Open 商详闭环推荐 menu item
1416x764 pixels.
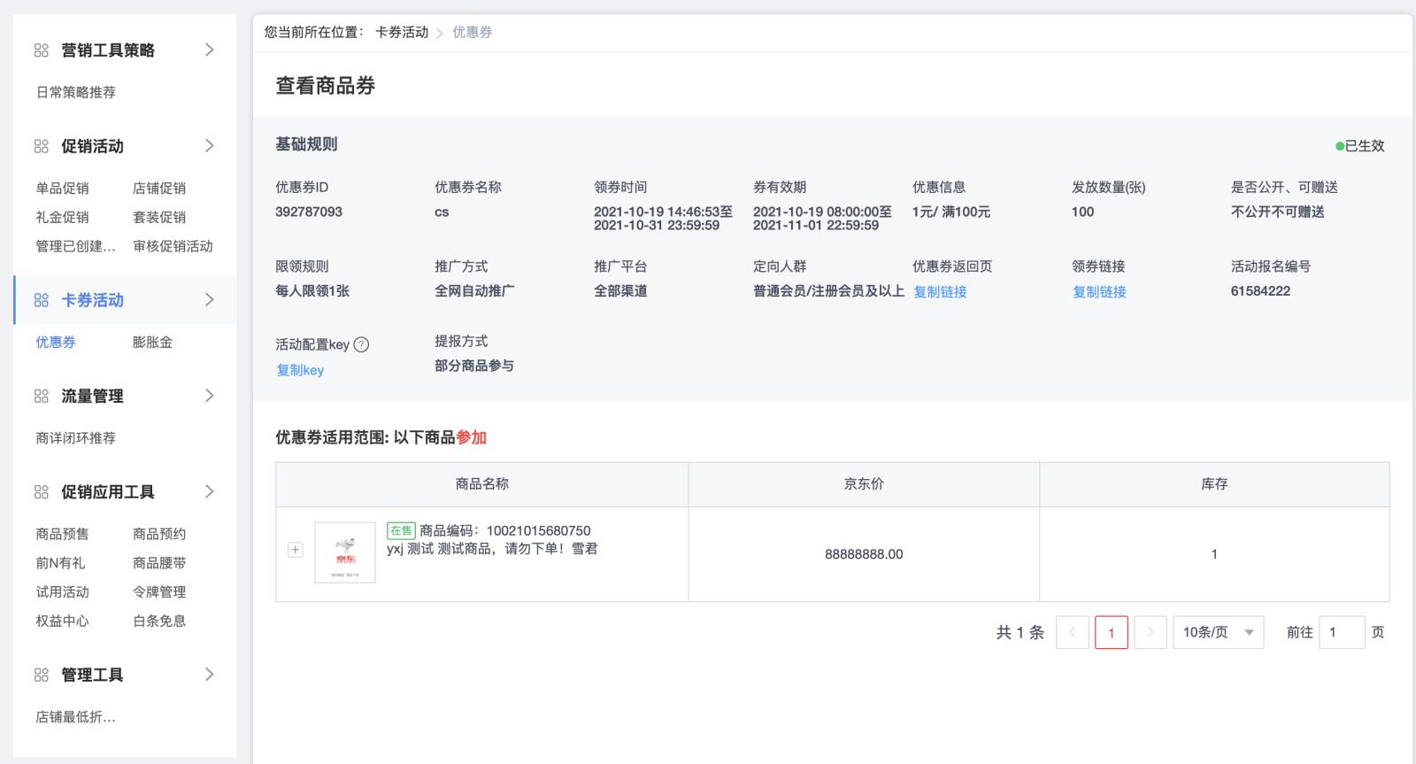(76, 437)
